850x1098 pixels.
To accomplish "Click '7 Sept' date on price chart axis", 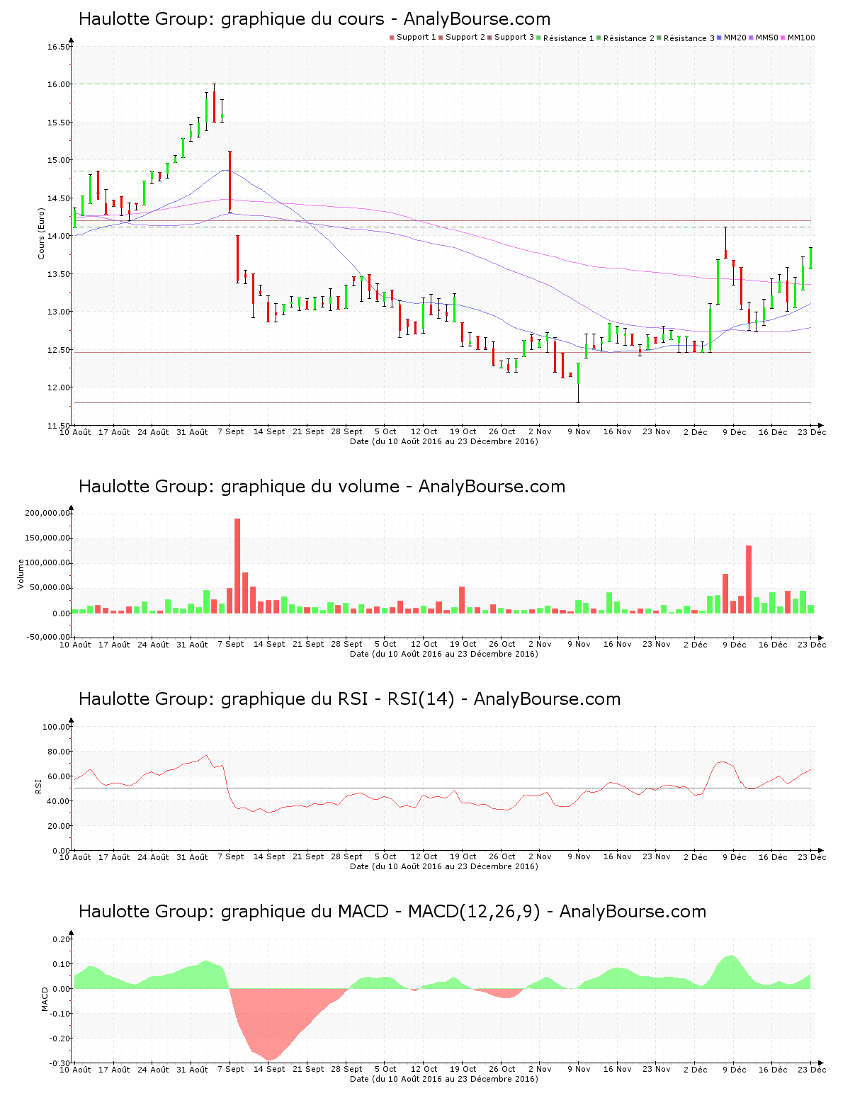I will (x=231, y=431).
